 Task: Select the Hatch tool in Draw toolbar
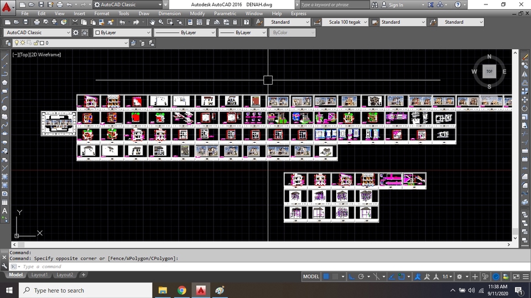click(5, 176)
